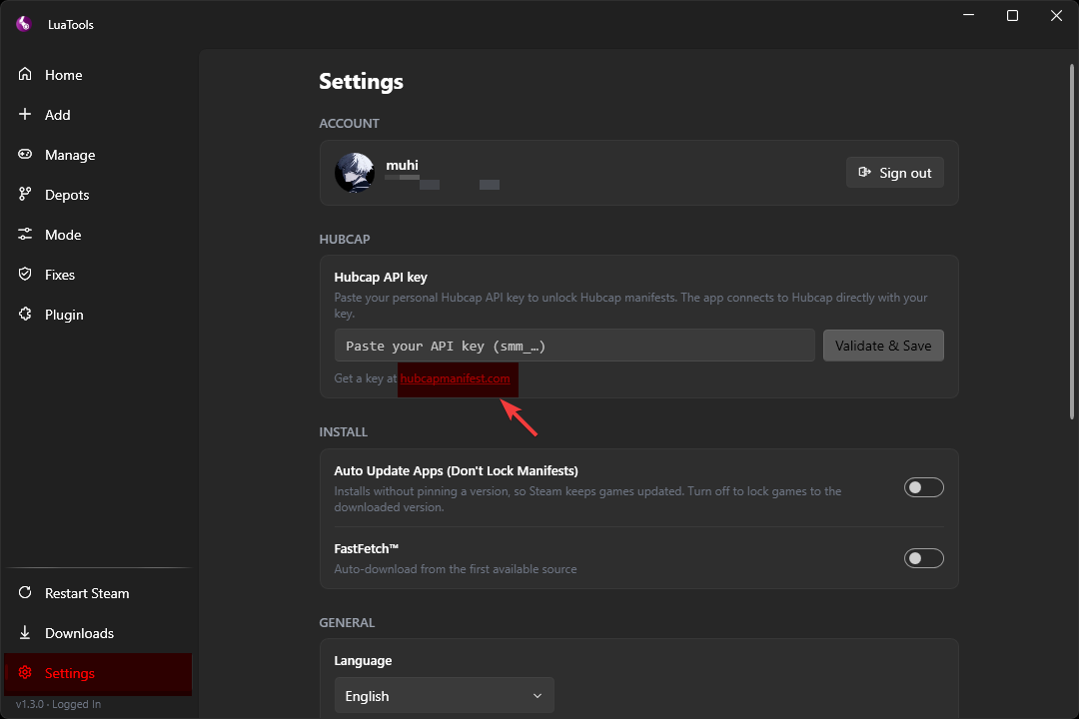
Task: Enable Auto Update Apps toggle
Action: click(923, 487)
